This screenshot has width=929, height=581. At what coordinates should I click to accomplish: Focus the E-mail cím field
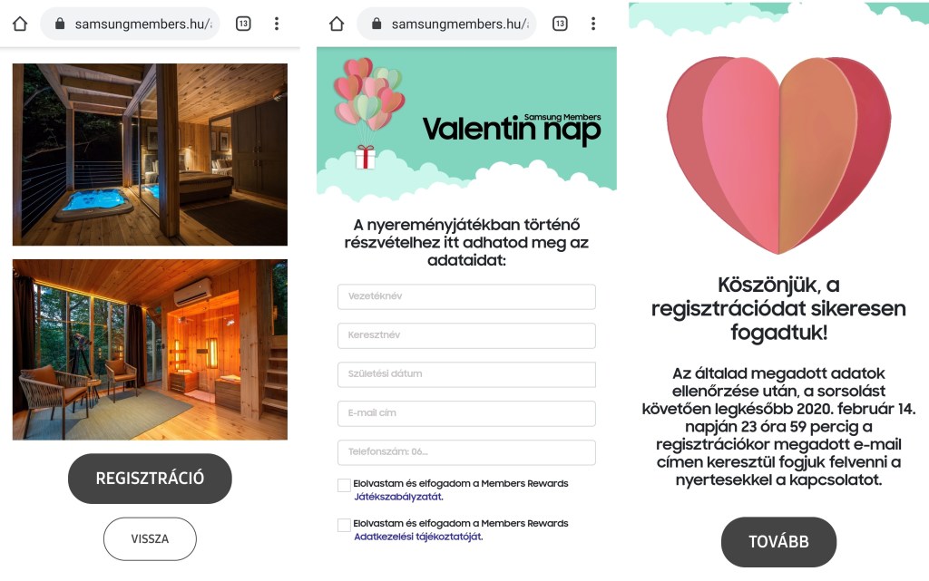pyautogui.click(x=466, y=413)
